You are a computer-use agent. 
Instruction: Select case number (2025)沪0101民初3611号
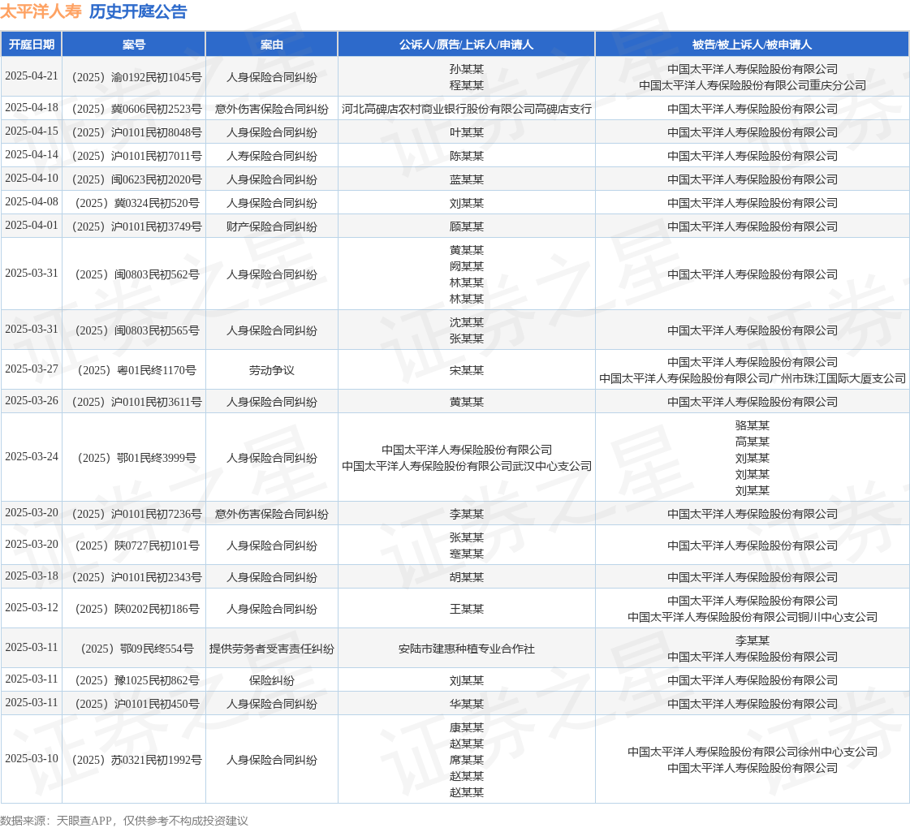136,402
